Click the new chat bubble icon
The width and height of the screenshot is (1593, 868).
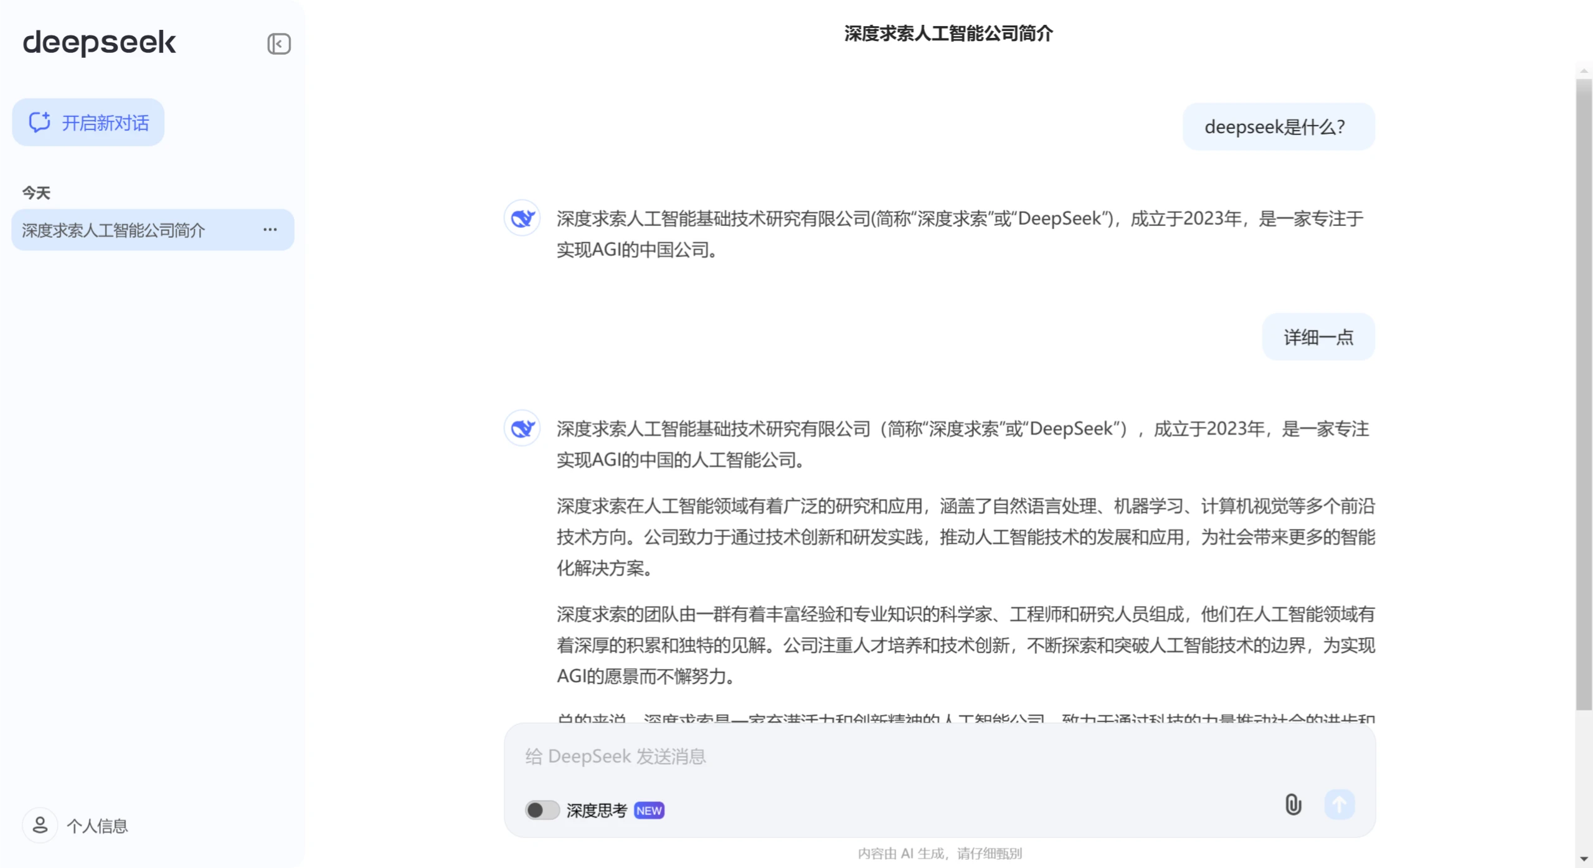40,122
